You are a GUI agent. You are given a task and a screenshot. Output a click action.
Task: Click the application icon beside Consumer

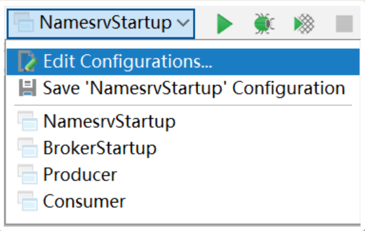[28, 201]
